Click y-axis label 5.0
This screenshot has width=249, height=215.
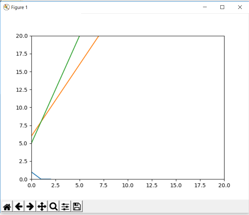click(23, 144)
